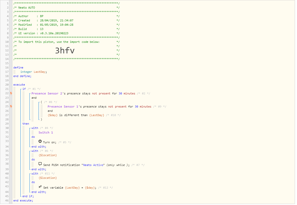Click the lightning bolt icon beside Presence Sensor 1 line
297x205 pixels.
11,106
